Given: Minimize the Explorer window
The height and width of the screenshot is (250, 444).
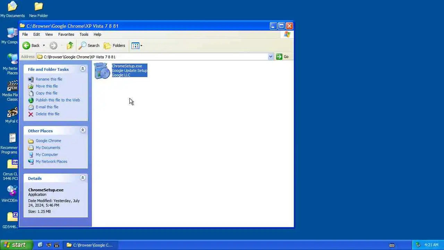Looking at the screenshot, I should coord(273,26).
